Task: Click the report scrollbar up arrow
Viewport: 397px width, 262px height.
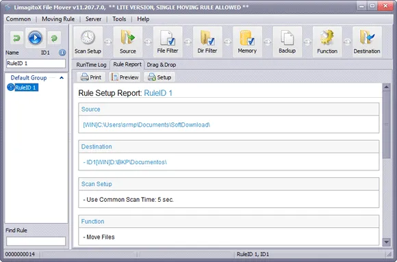Action: [x=386, y=88]
